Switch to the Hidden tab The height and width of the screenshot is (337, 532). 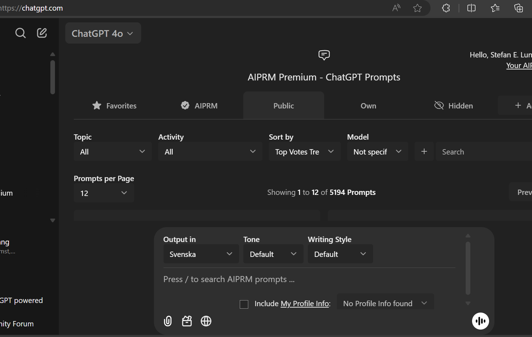(454, 106)
